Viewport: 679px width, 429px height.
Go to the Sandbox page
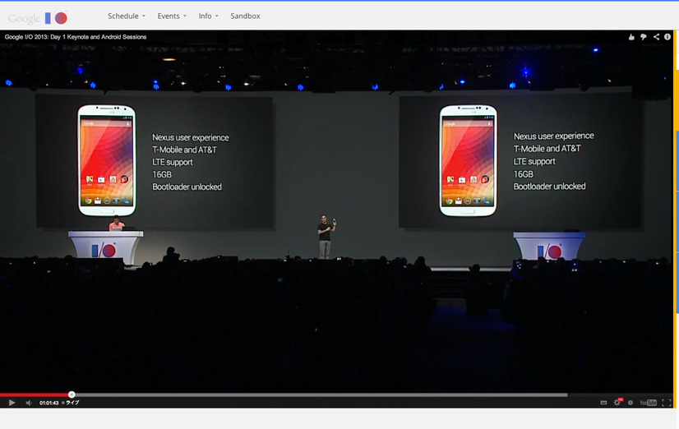pyautogui.click(x=245, y=16)
